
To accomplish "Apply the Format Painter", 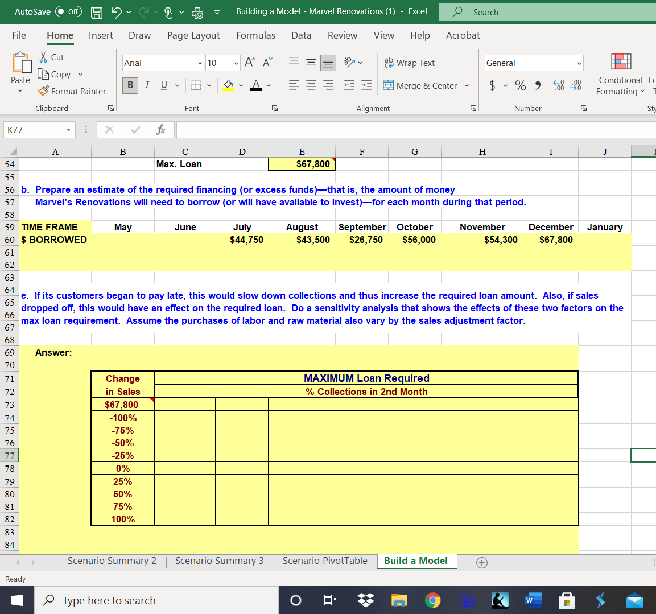I will click(x=72, y=91).
